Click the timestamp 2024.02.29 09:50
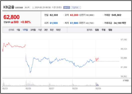The height and width of the screenshot is (94, 132). pyautogui.click(x=43, y=8)
